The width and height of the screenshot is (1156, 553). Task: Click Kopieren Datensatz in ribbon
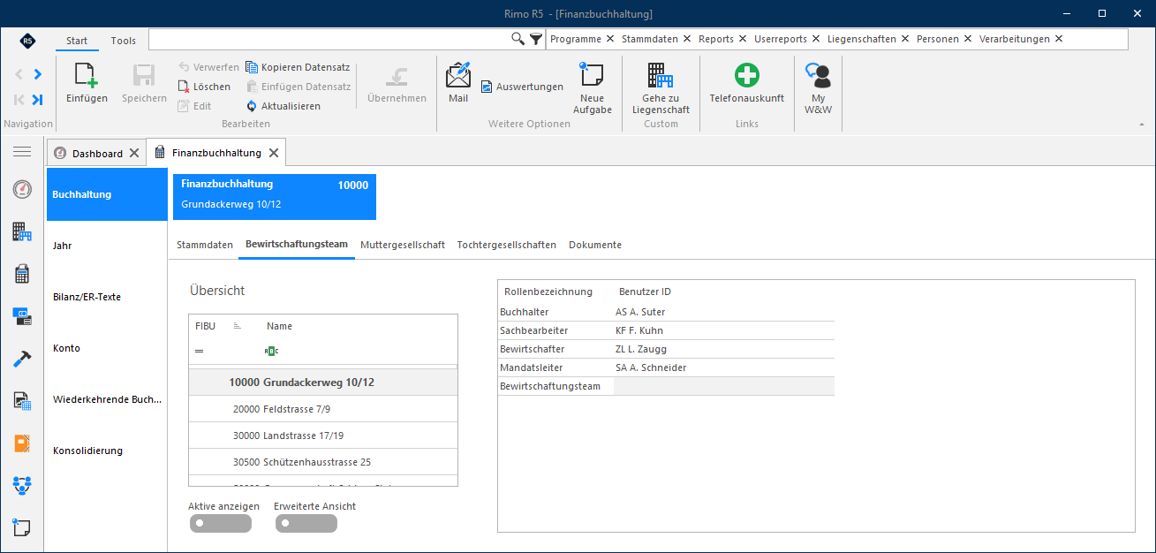pos(298,67)
